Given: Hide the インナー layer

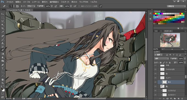Looking at the screenshot, I should [155, 78].
